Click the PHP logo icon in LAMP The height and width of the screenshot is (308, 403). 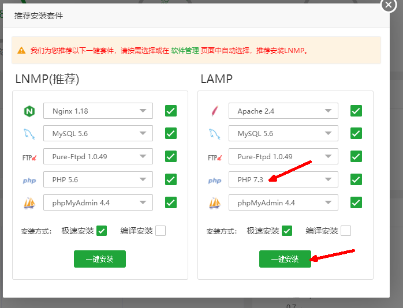coord(215,180)
